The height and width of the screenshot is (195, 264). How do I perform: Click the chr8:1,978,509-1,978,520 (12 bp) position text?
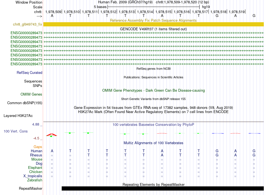[x=182, y=2]
